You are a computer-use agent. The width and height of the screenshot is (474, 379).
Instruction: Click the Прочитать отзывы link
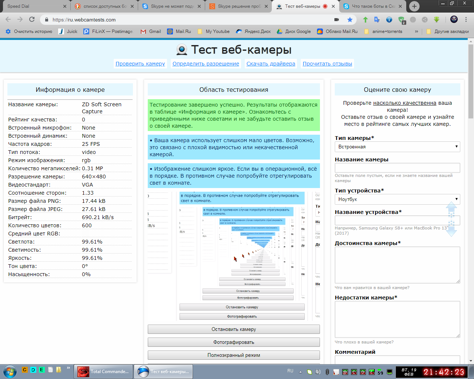[x=327, y=64]
